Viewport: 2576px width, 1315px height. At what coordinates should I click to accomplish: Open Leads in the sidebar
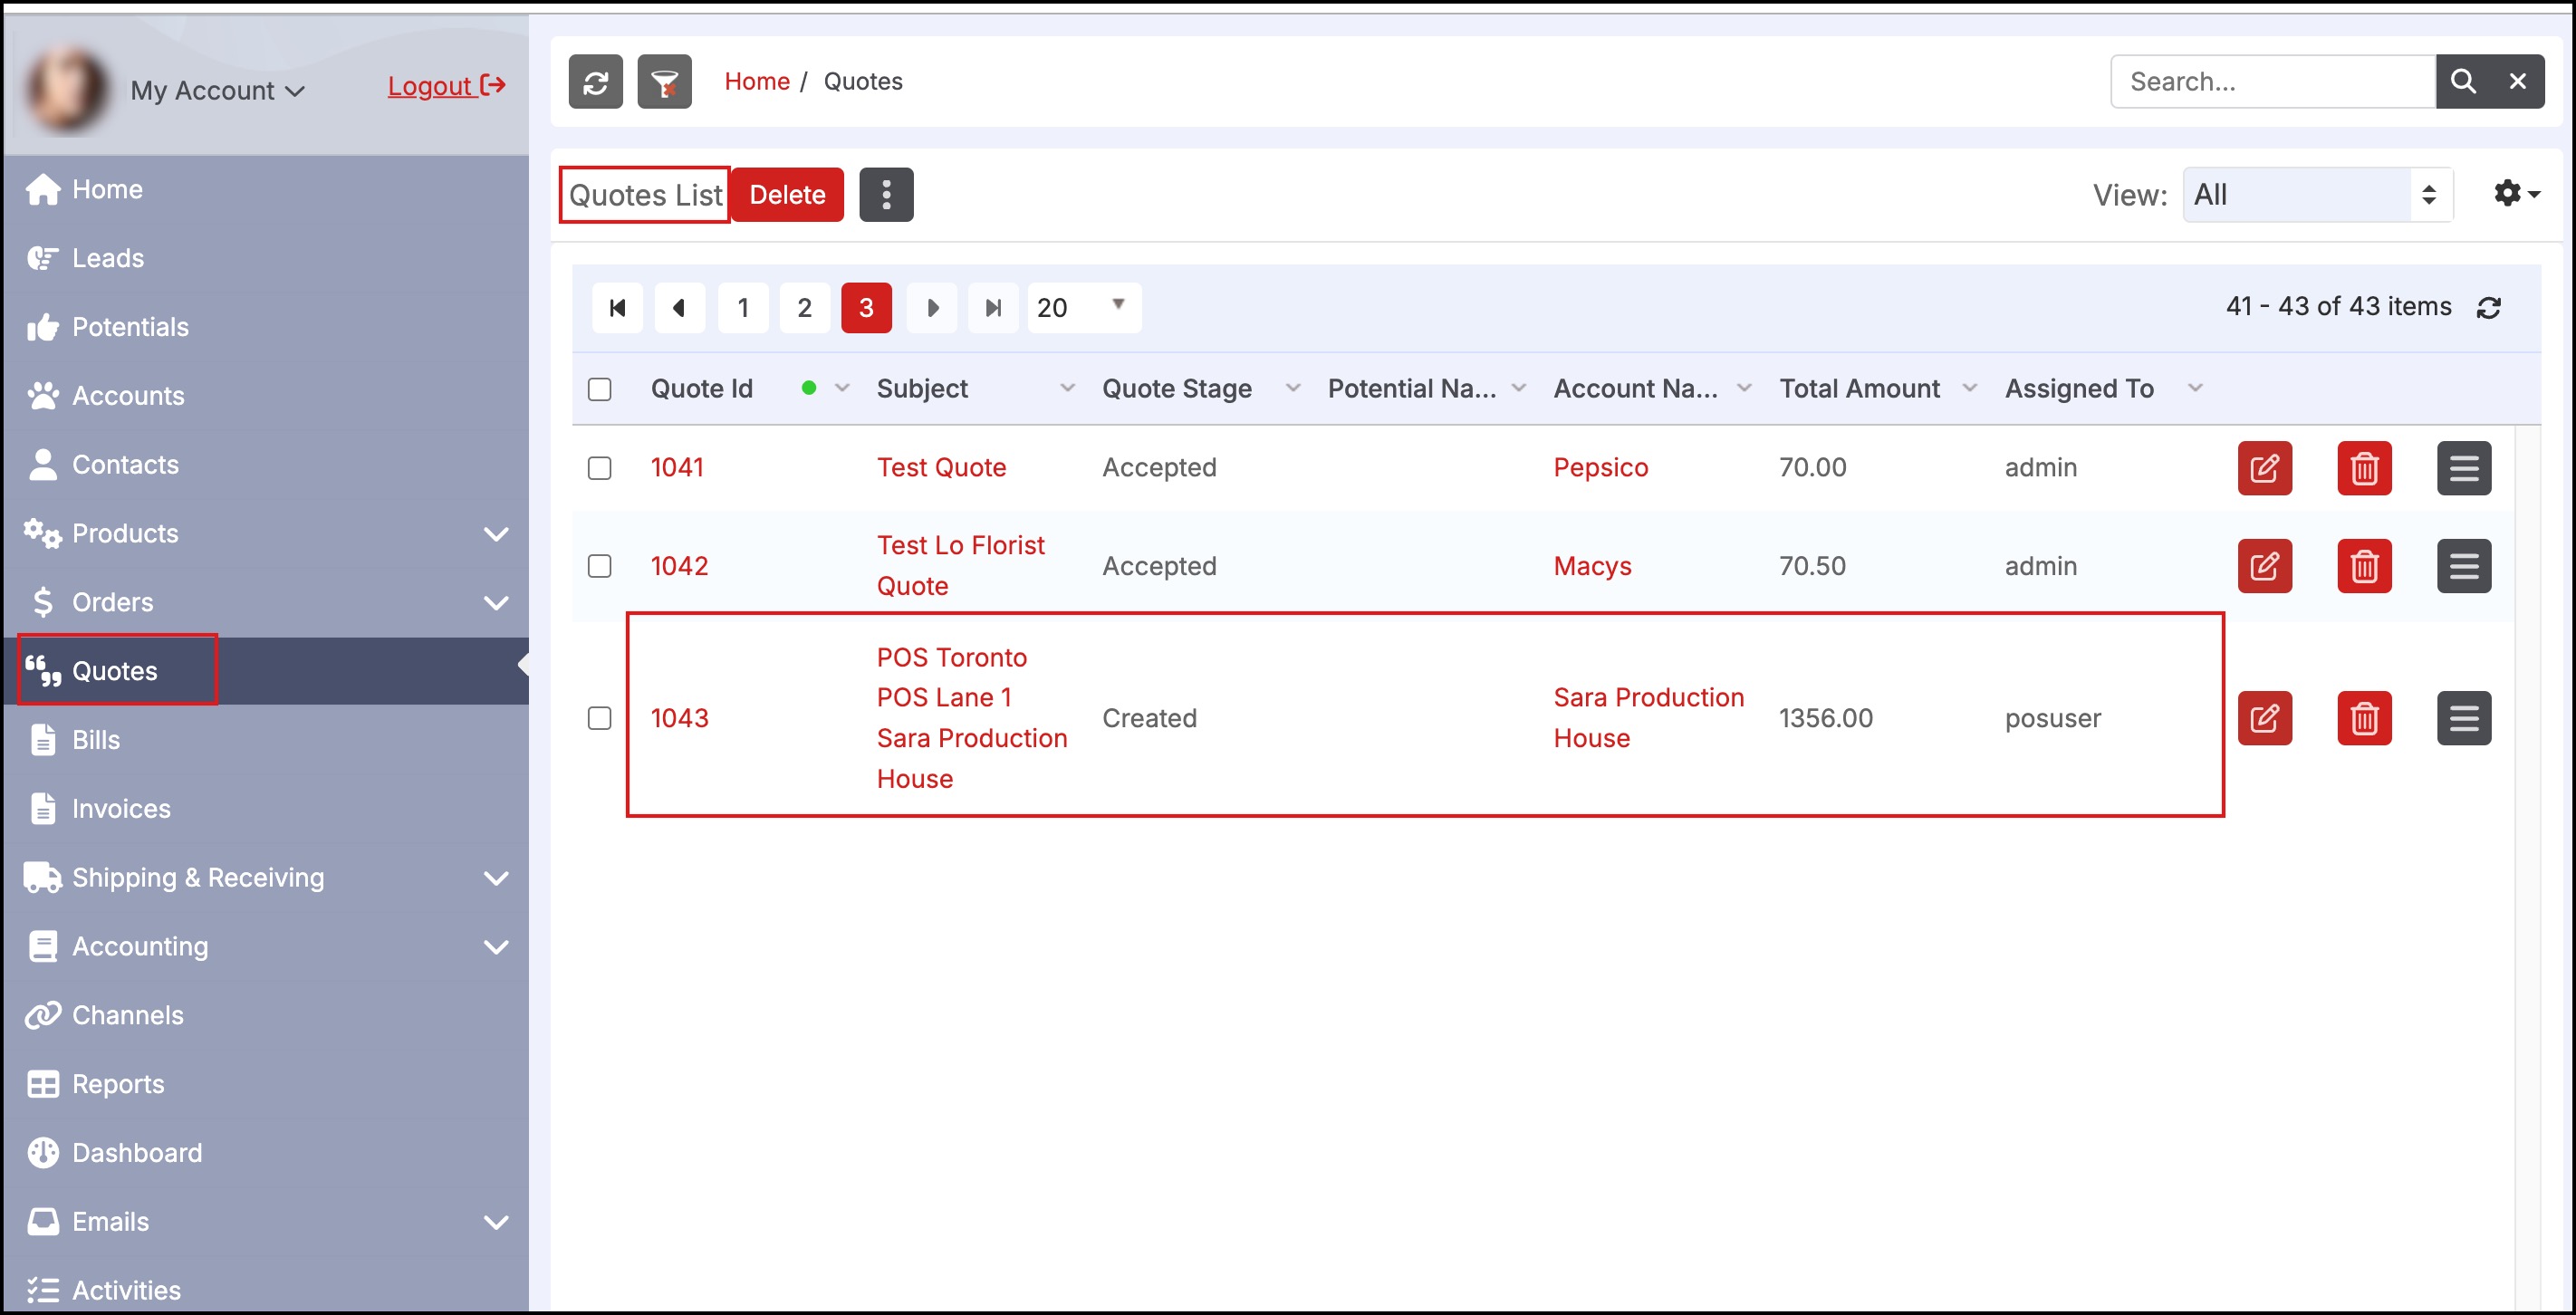(x=266, y=258)
